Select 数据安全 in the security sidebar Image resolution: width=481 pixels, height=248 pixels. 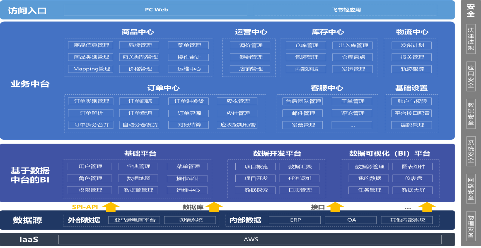tap(471, 114)
